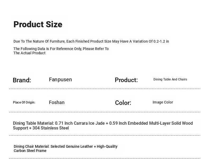209x166 pixels.
Task: Click the Product Size heading
Action: 38,24
